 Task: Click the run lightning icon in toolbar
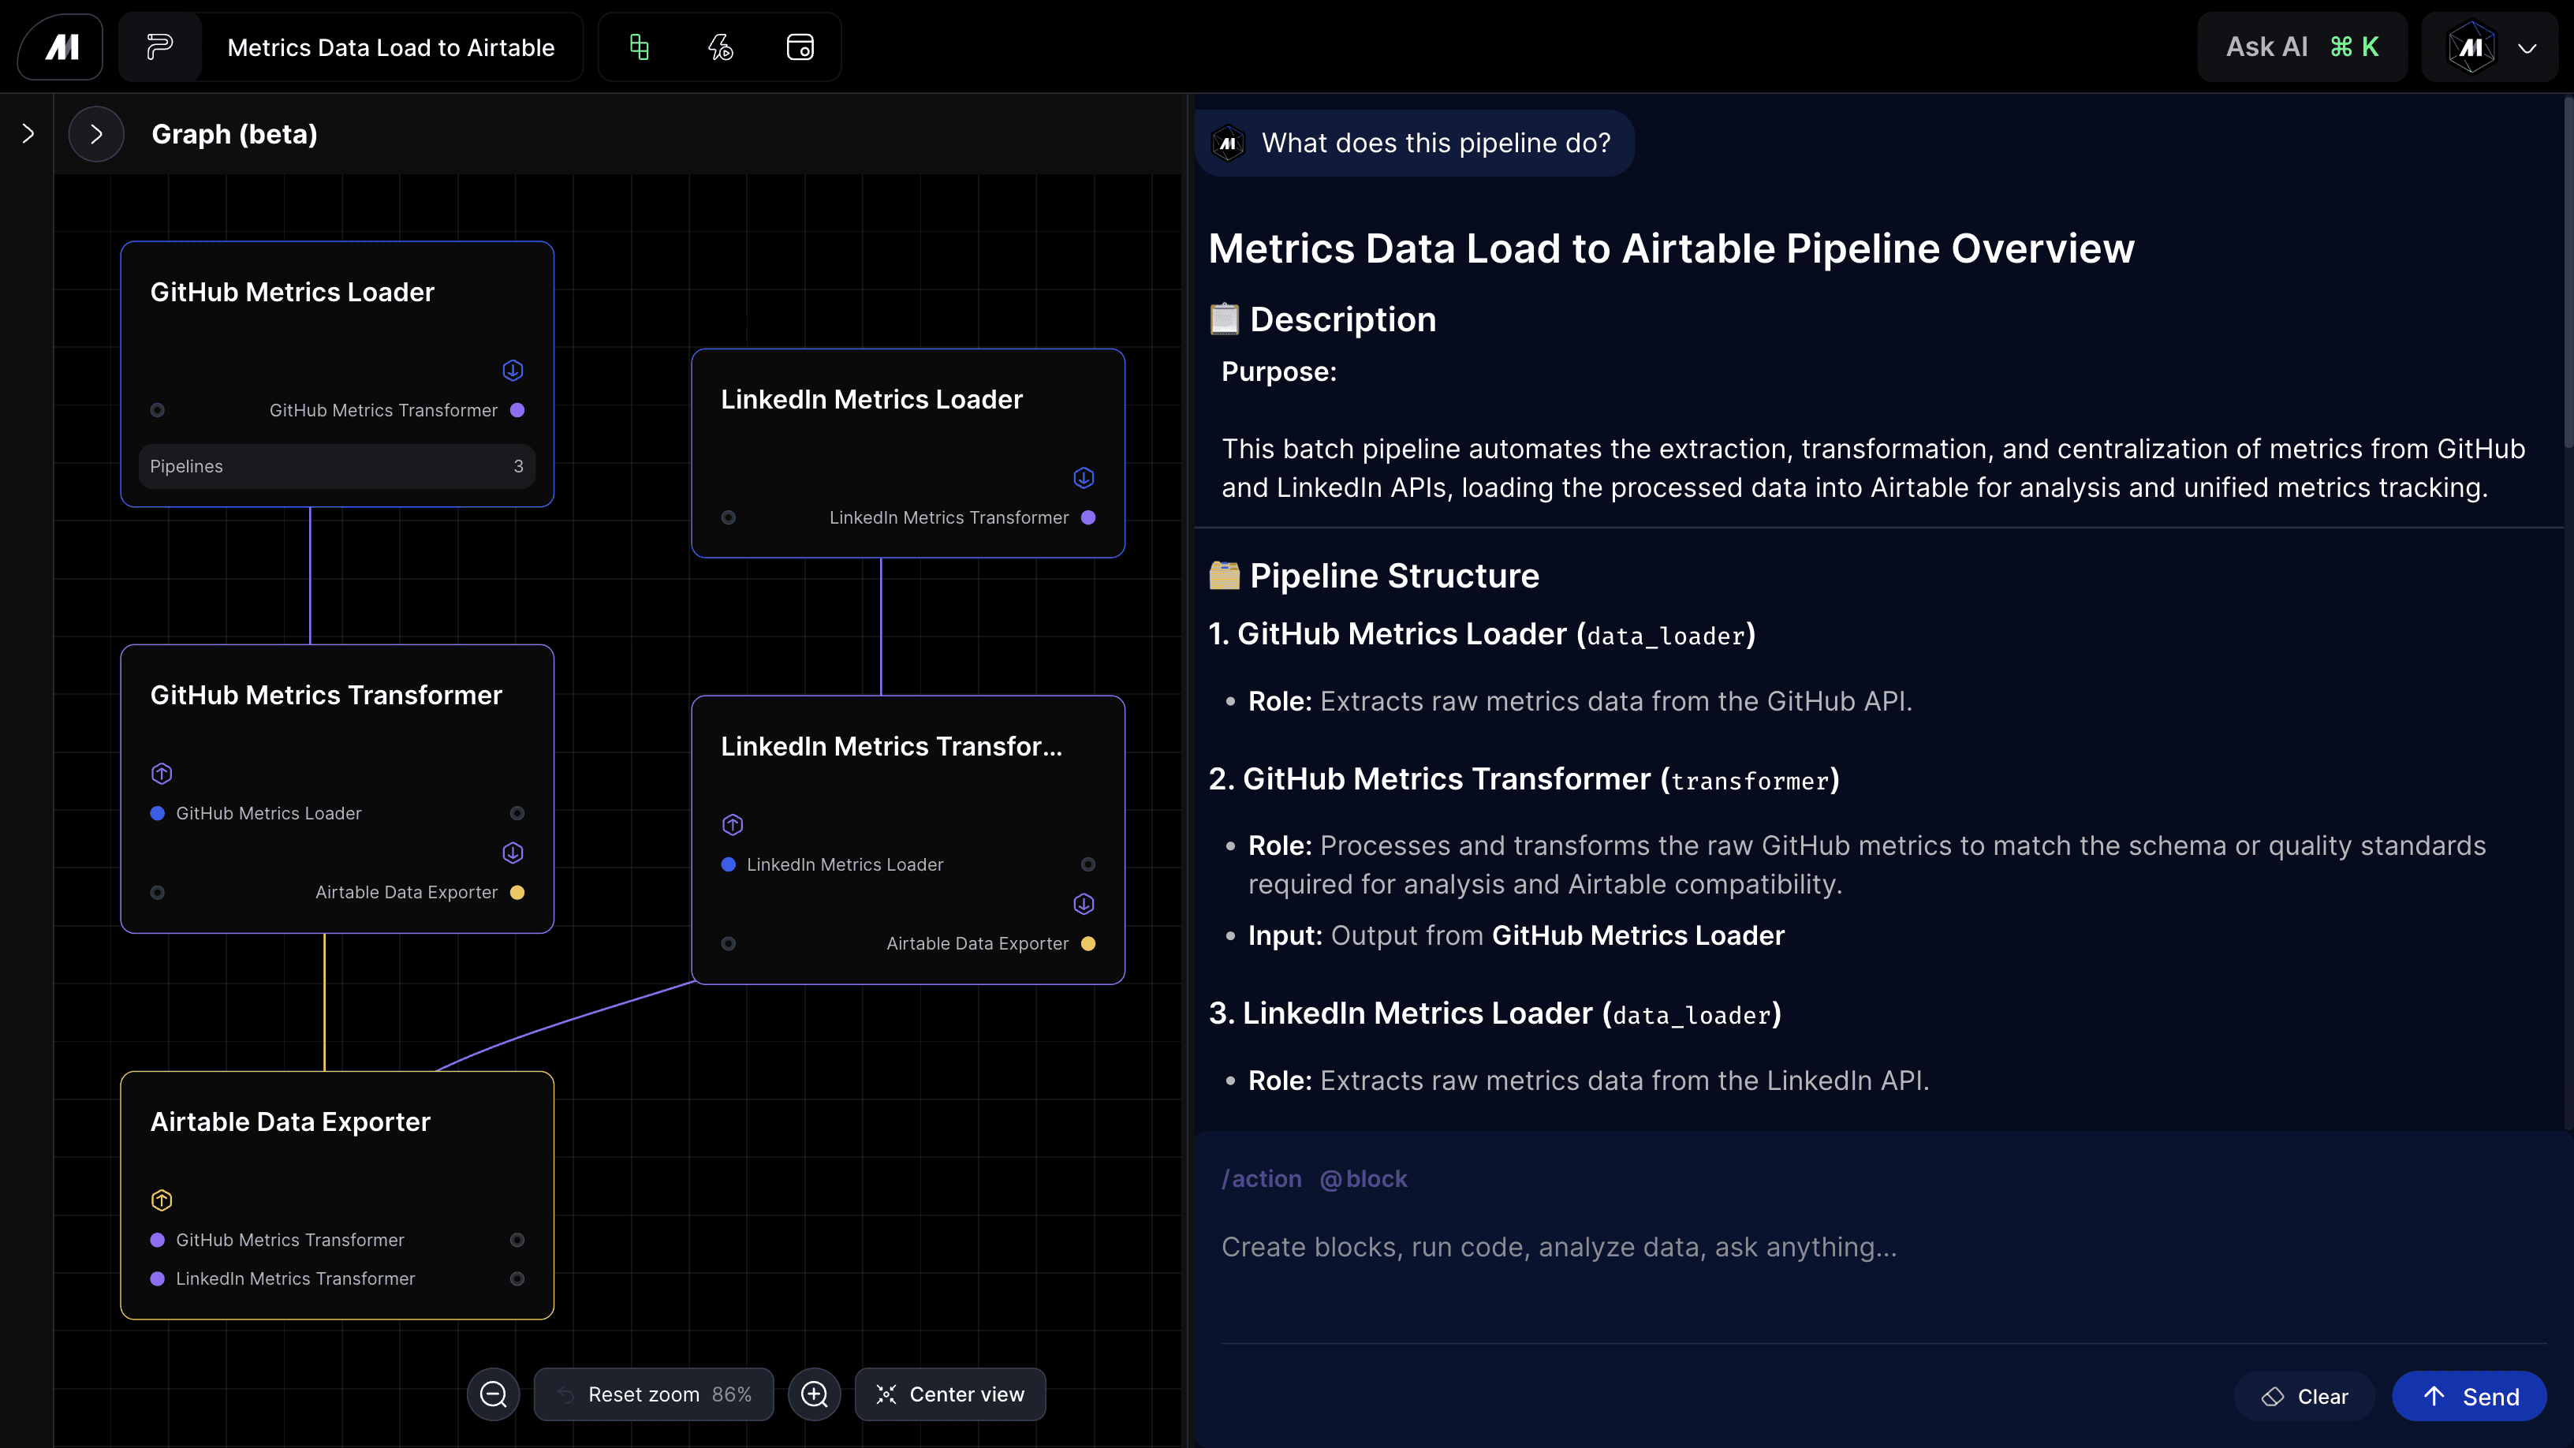point(721,47)
